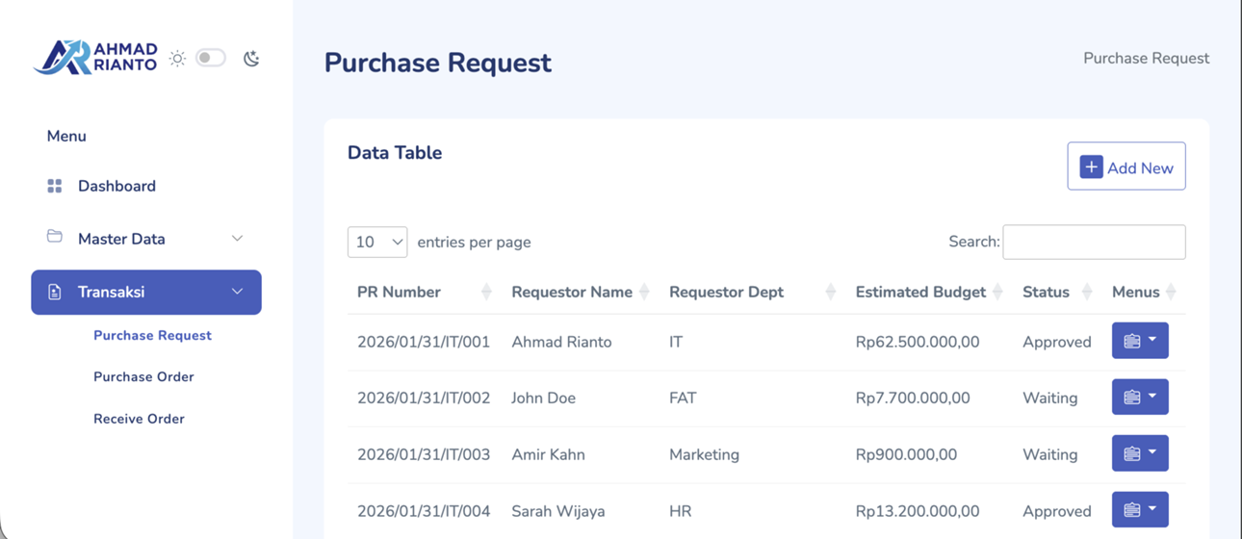Click the Master Data folder icon
The image size is (1242, 539).
pos(55,237)
